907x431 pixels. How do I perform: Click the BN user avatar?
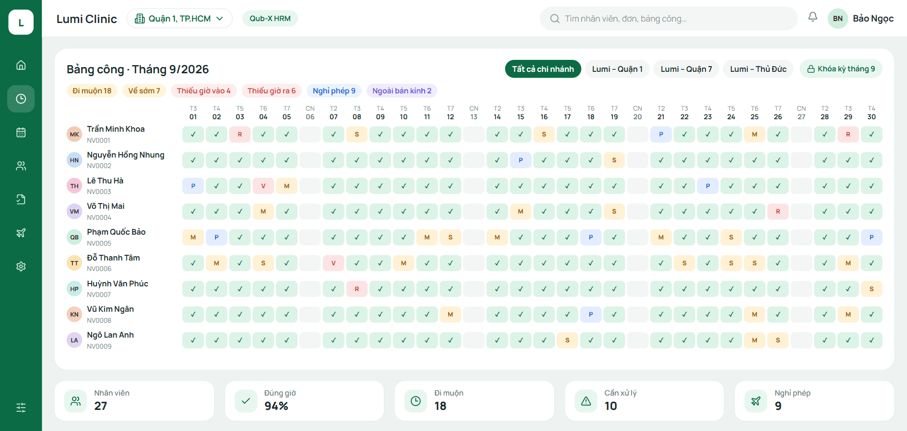coord(838,19)
